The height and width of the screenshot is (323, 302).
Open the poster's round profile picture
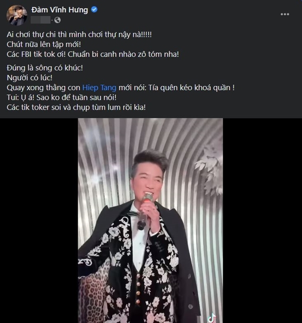coord(17,15)
